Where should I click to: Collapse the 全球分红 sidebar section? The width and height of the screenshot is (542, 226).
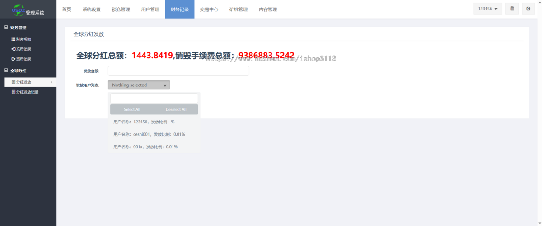pos(6,71)
